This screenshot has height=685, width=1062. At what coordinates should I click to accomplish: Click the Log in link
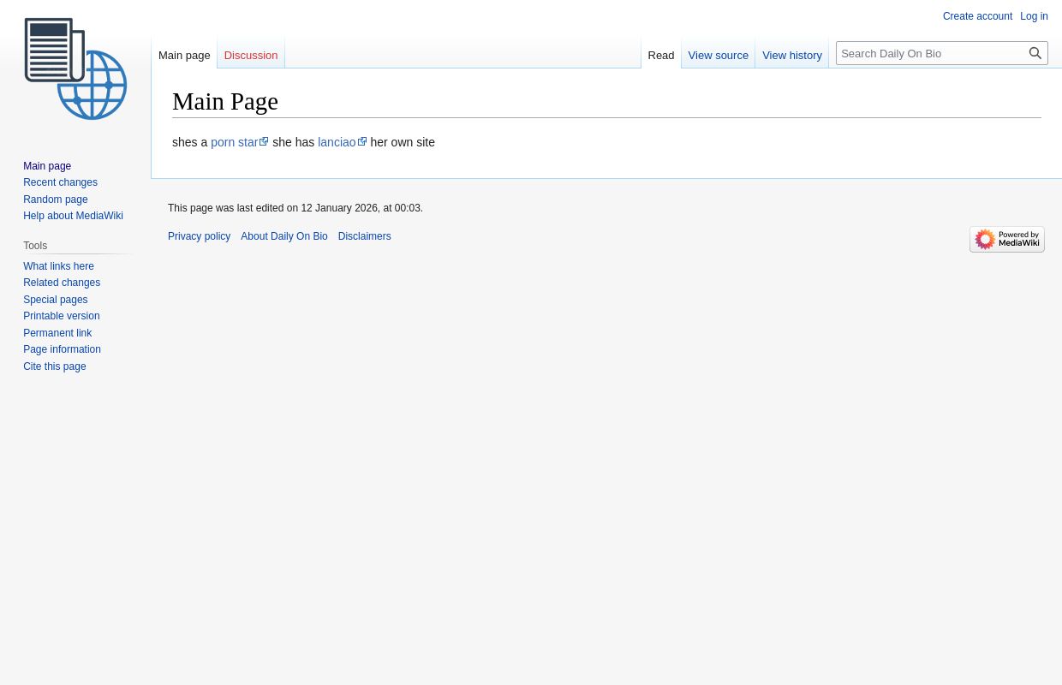pyautogui.click(x=1034, y=16)
